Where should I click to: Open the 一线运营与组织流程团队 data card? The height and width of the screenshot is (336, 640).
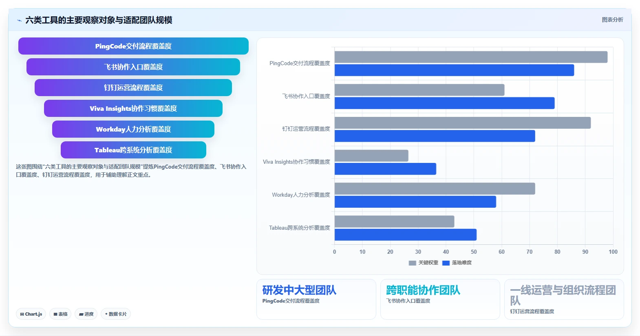pos(564,299)
